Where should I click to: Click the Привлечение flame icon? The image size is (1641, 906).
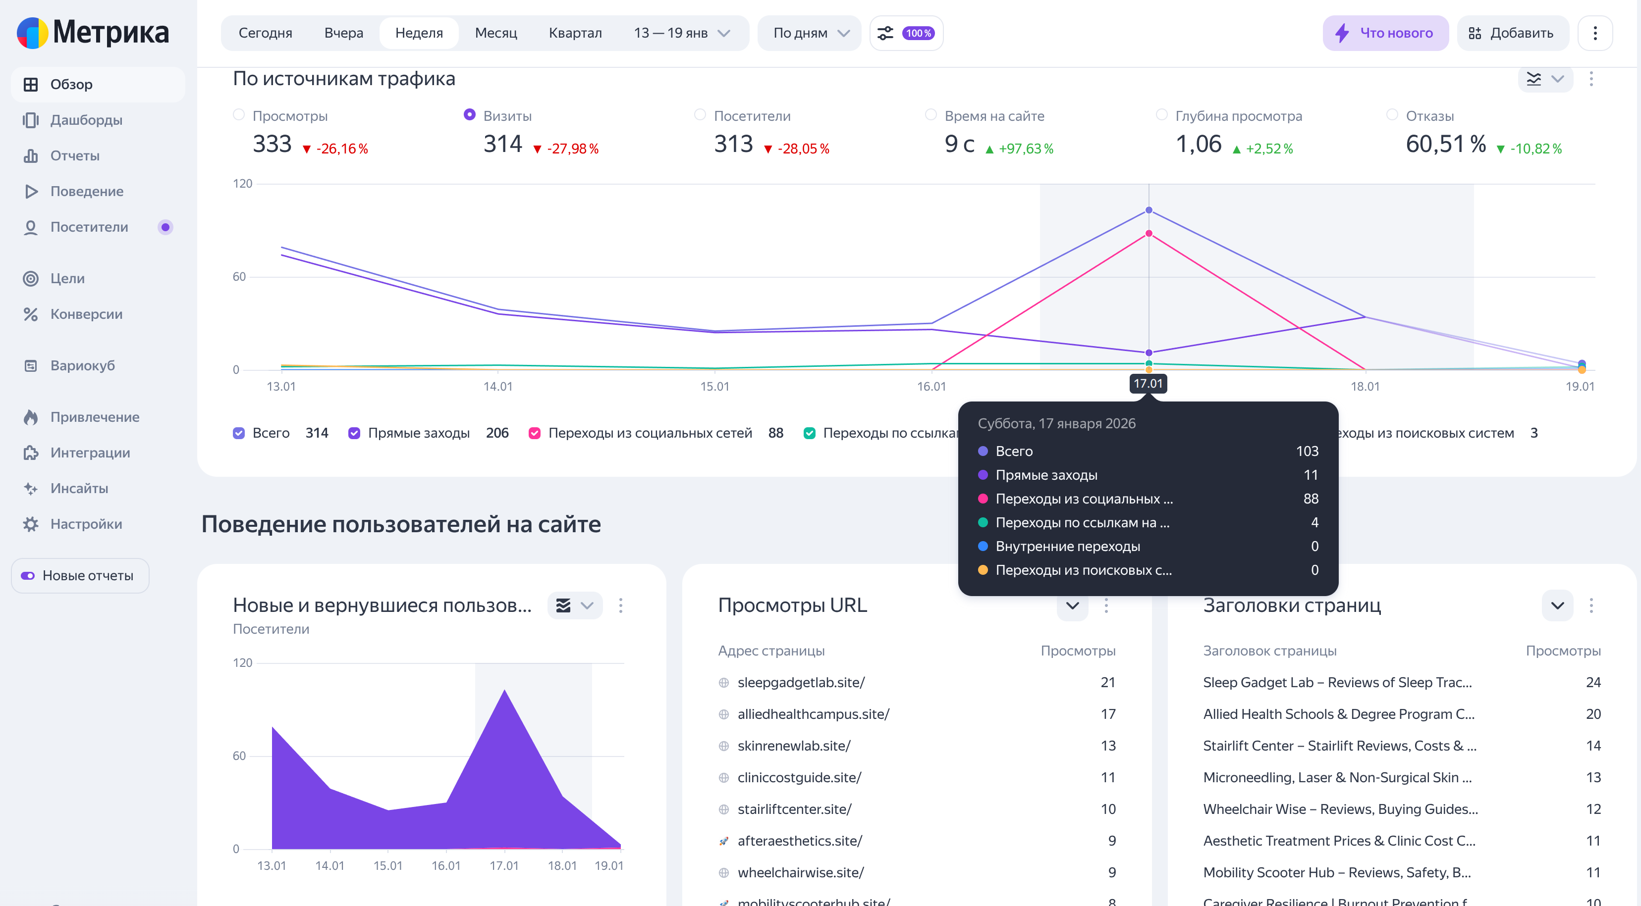(x=31, y=417)
